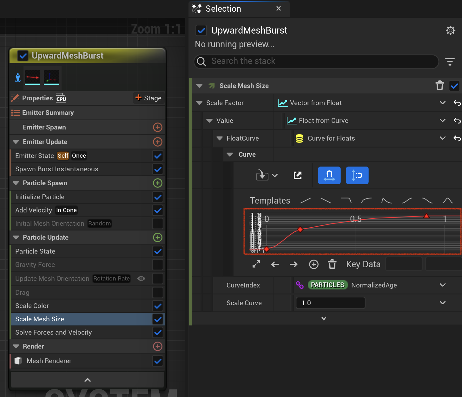Click the Add Stage button
462x397 pixels.
[x=148, y=98]
